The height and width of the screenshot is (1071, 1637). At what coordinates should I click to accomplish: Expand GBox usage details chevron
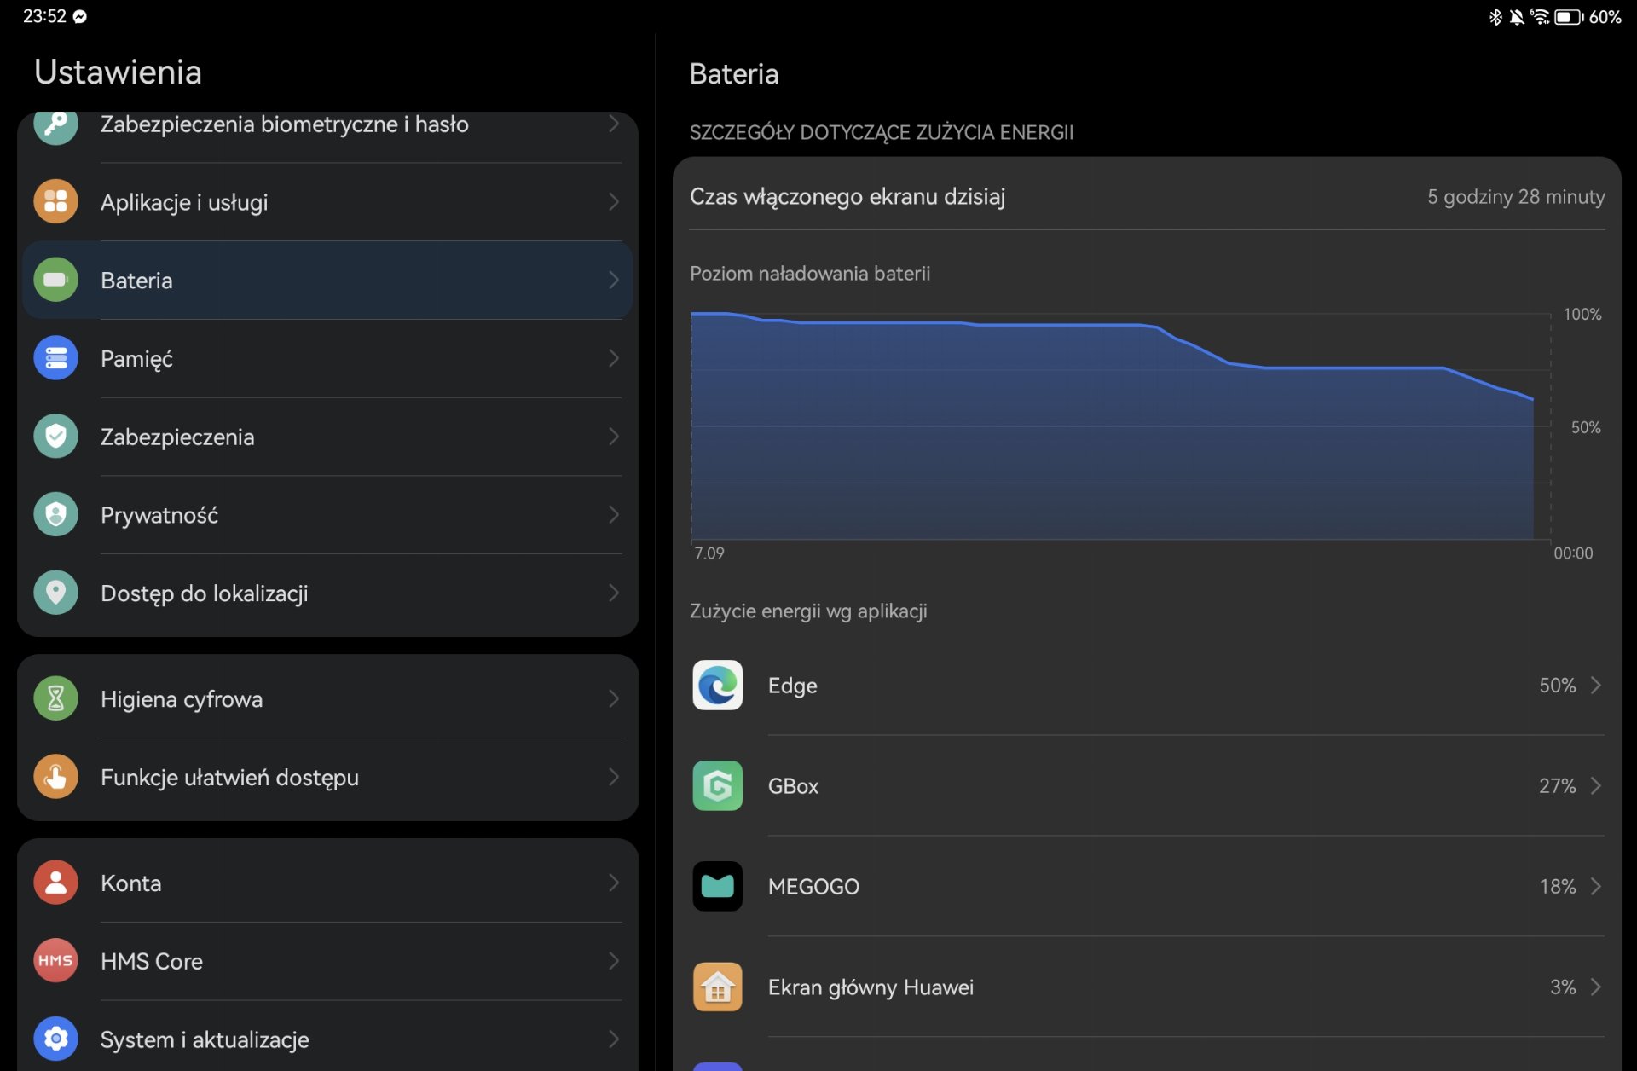point(1596,785)
